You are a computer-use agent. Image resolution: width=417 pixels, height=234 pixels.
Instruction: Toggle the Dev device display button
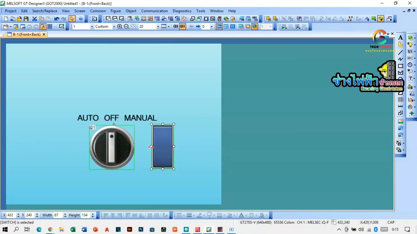[x=219, y=27]
